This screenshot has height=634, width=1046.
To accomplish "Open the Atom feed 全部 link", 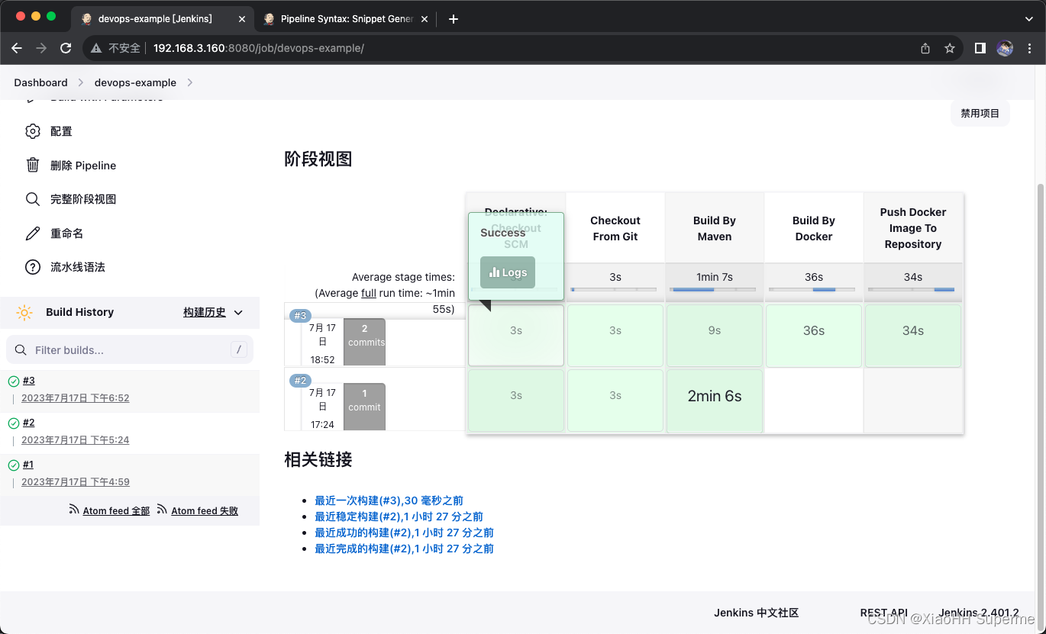I will (116, 511).
